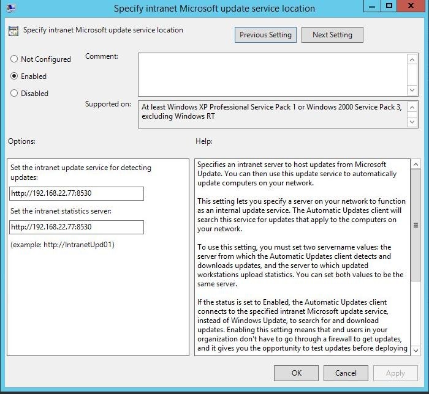Image resolution: width=429 pixels, height=394 pixels.
Task: Click the Help pane scroll up arrow
Action: pos(416,164)
